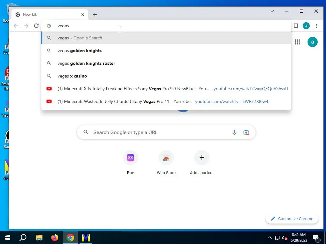This screenshot has width=326, height=244.
Task: Open the side panel icon in toolbar
Action: (296, 26)
